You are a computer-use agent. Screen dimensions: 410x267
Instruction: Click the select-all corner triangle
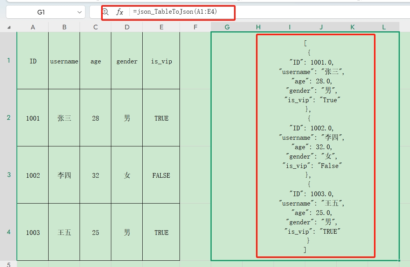9,27
